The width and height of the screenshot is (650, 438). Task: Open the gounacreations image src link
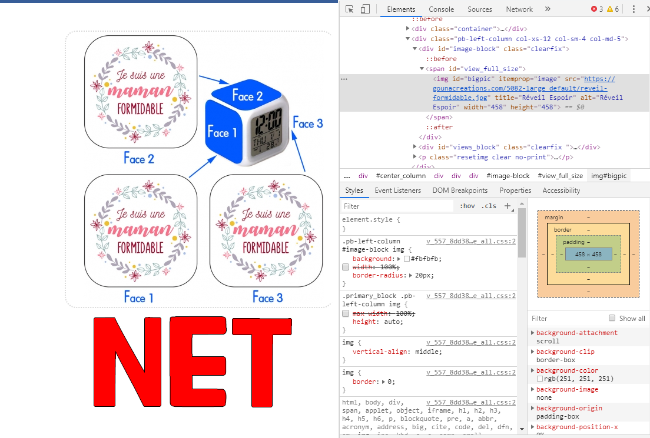[523, 88]
